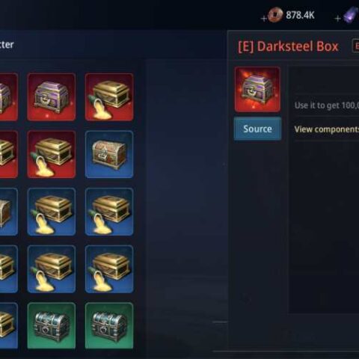Click the purple darksteel currency icon
359x359 pixels.
pyautogui.click(x=351, y=15)
